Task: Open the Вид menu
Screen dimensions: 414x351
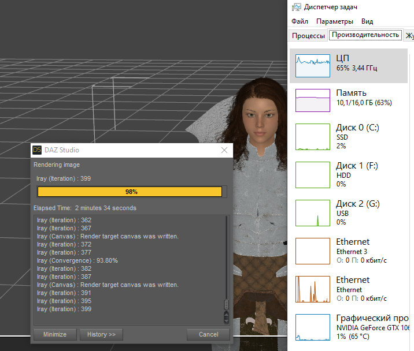Action: [x=367, y=21]
